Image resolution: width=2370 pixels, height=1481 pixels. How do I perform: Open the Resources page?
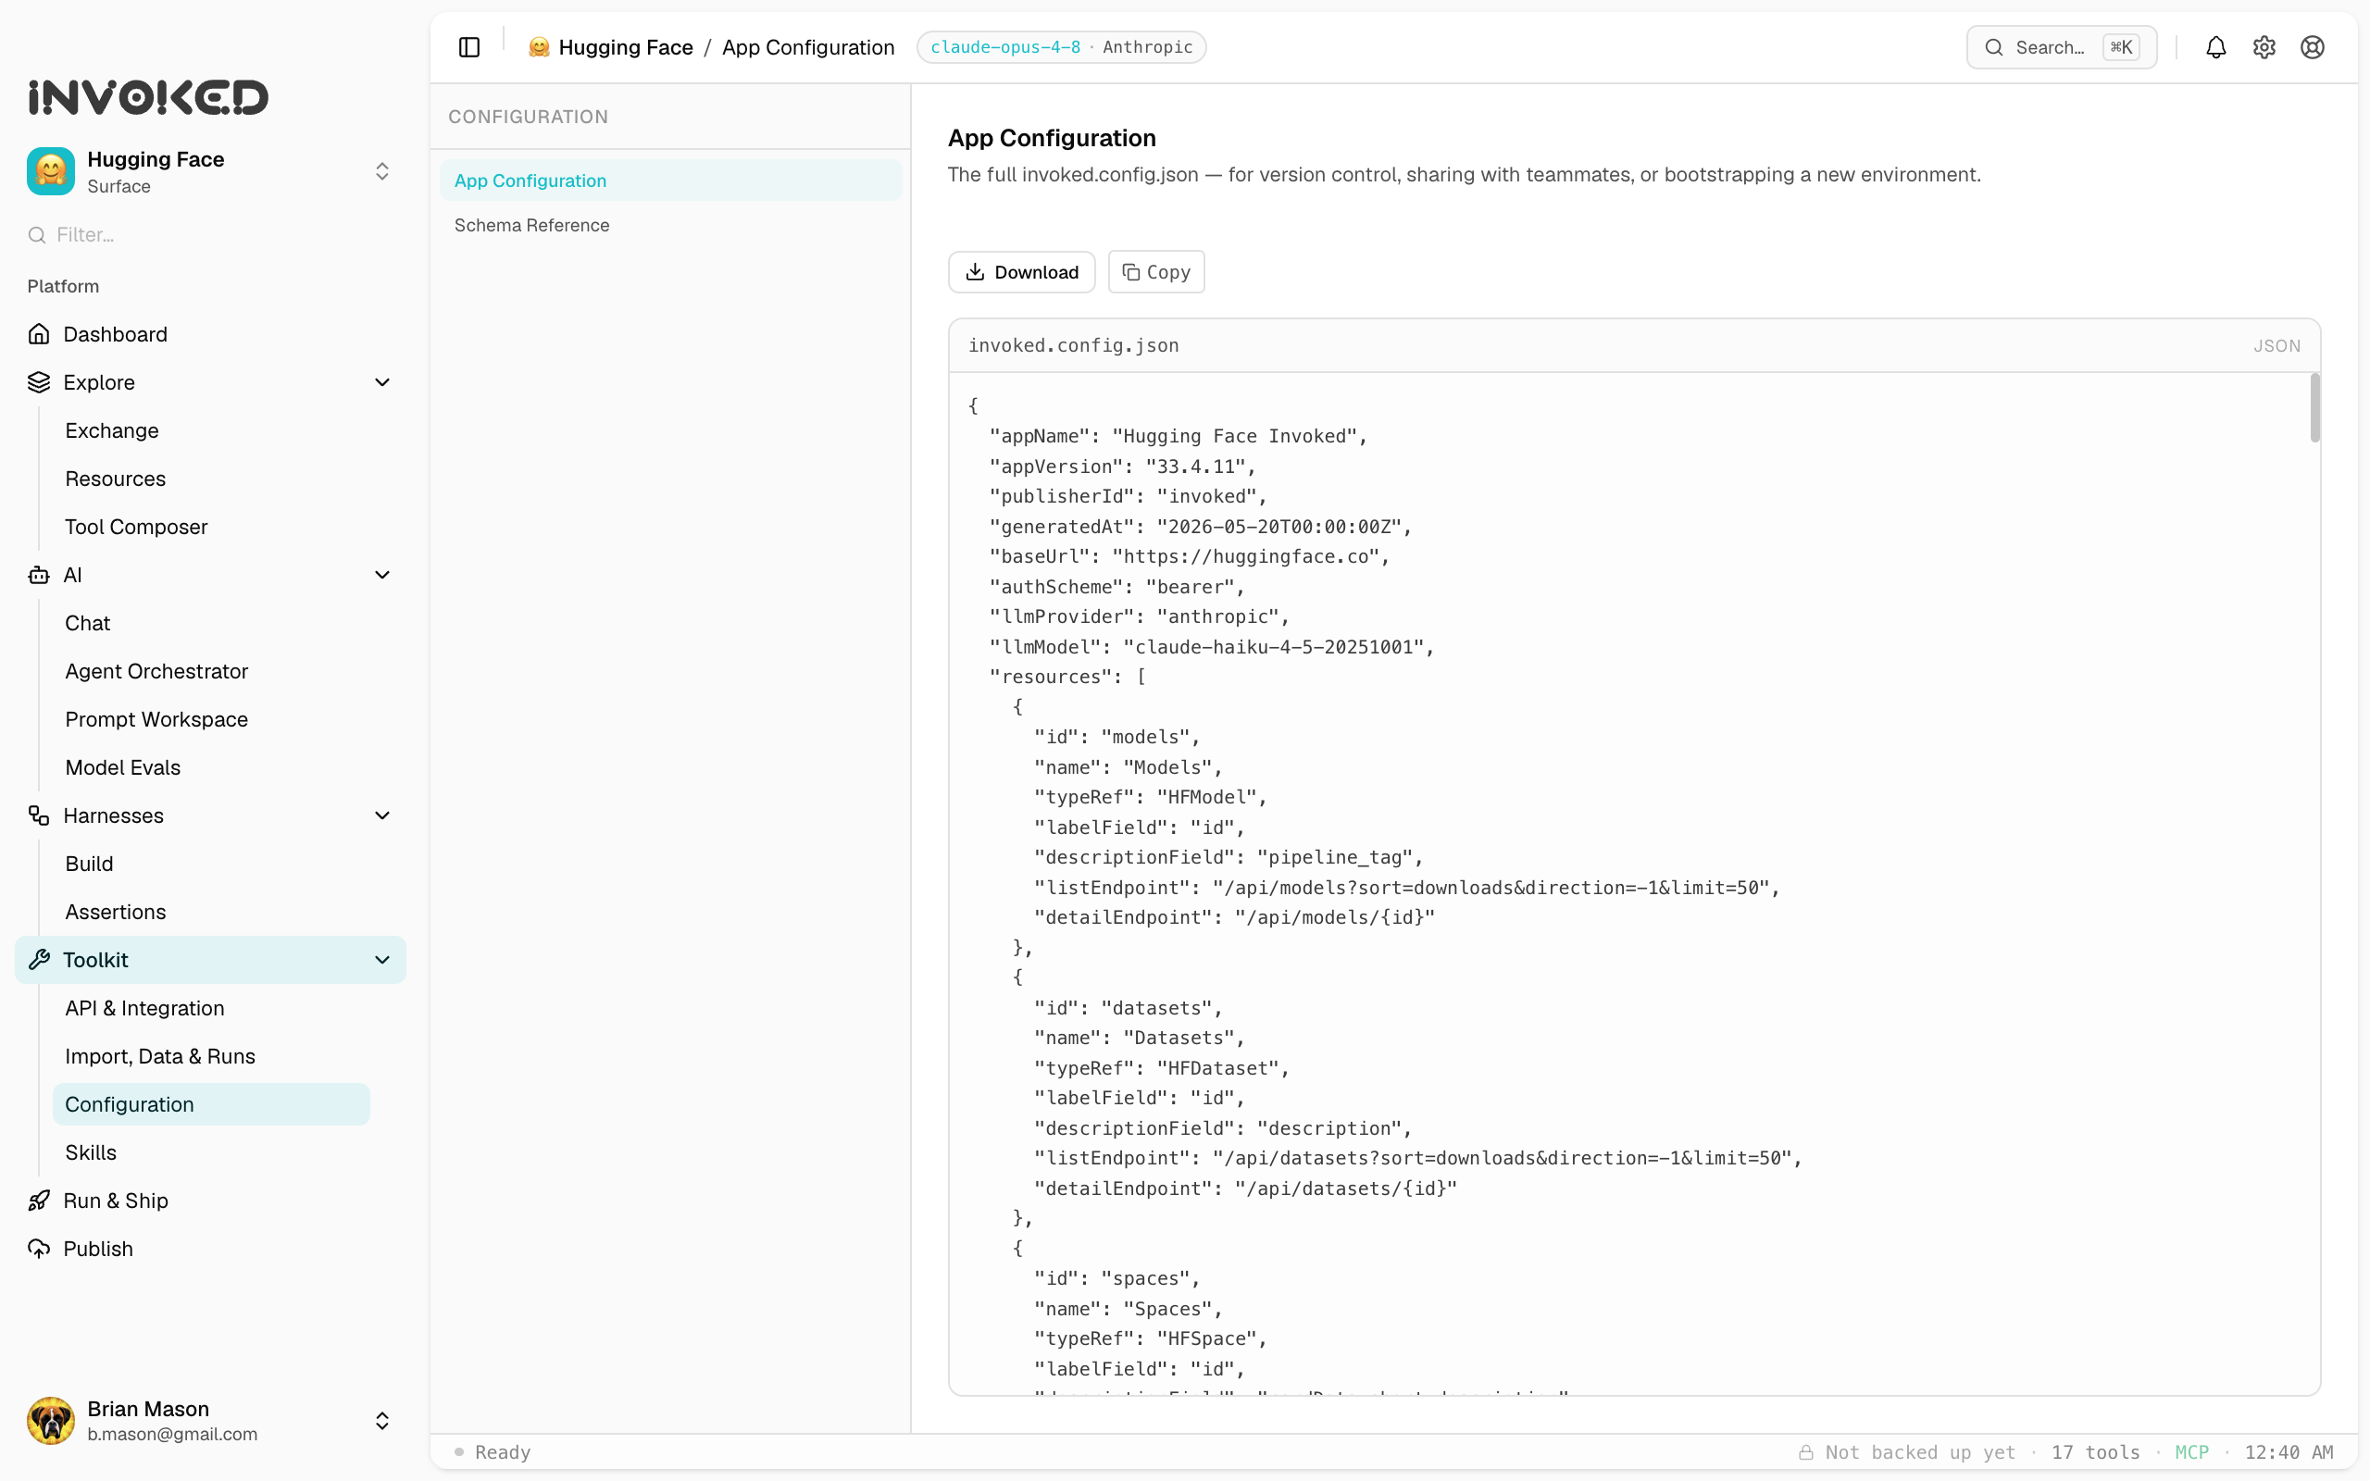coord(116,478)
